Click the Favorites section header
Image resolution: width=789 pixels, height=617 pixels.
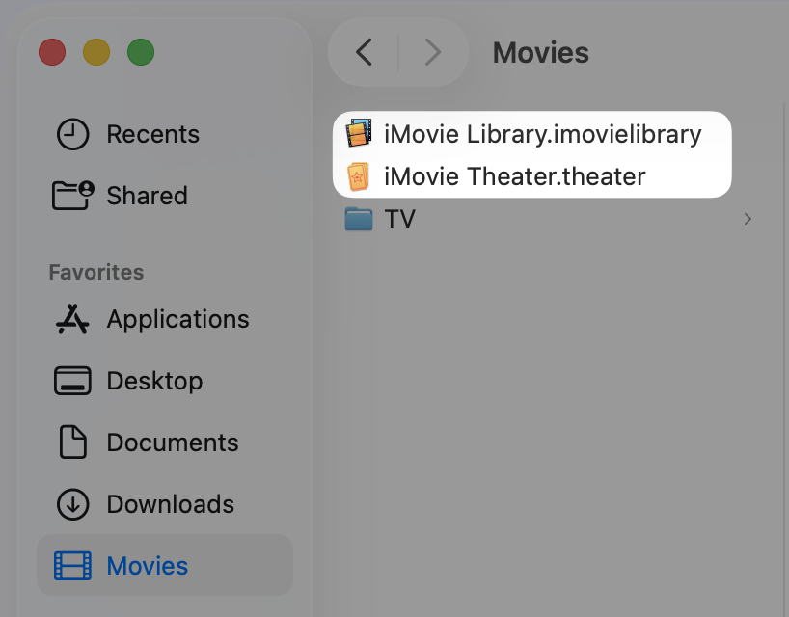click(96, 273)
